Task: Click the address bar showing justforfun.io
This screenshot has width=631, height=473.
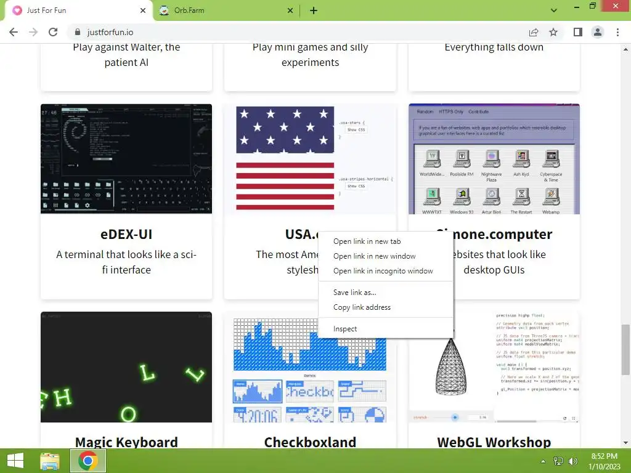Action: click(298, 32)
